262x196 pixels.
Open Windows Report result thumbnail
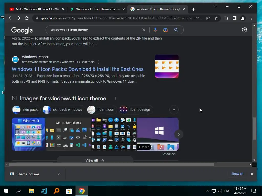point(167,66)
